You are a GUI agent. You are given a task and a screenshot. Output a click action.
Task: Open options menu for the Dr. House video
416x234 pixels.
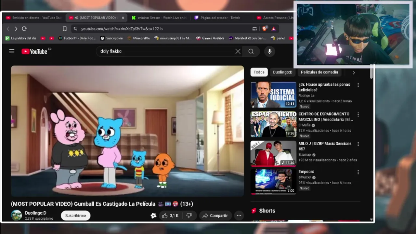[x=358, y=85]
